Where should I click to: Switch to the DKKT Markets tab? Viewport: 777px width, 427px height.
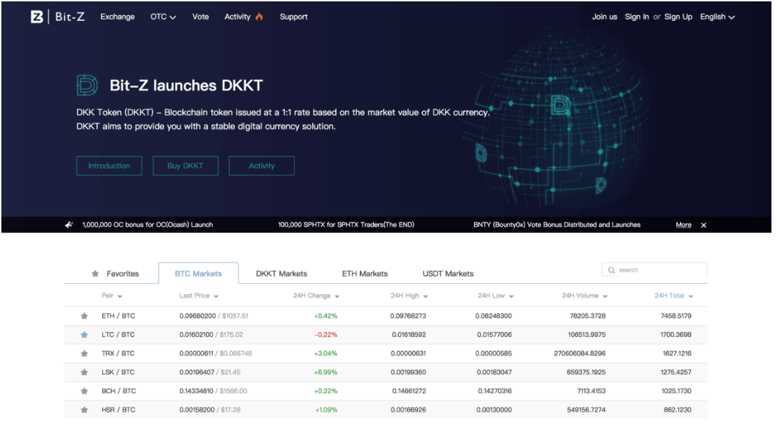click(x=281, y=274)
